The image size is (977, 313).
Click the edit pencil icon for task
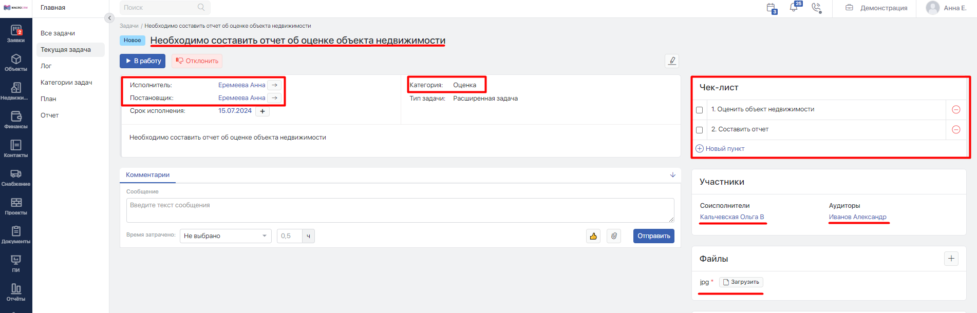tap(672, 61)
